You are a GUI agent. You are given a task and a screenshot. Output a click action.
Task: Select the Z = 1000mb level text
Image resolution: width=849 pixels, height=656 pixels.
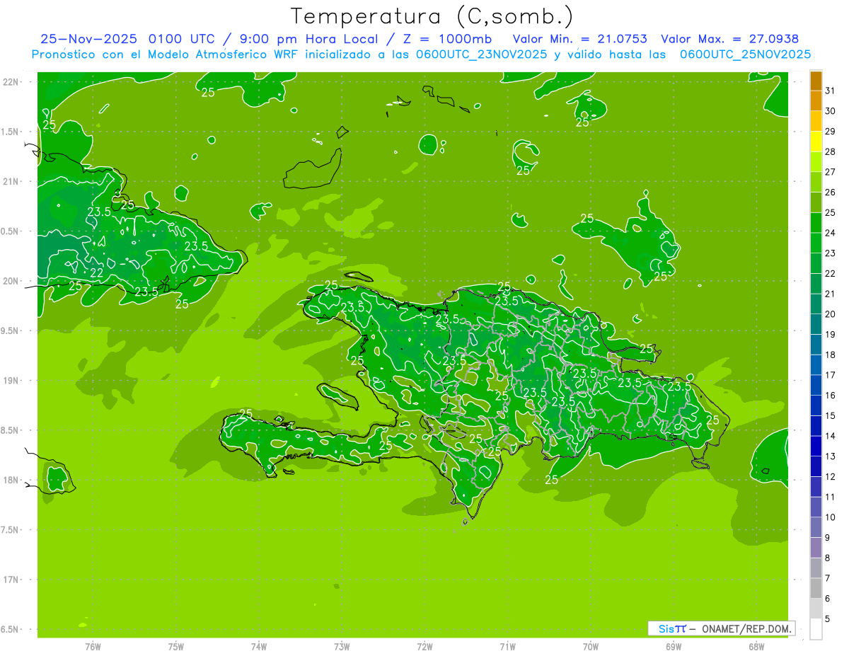pyautogui.click(x=447, y=39)
